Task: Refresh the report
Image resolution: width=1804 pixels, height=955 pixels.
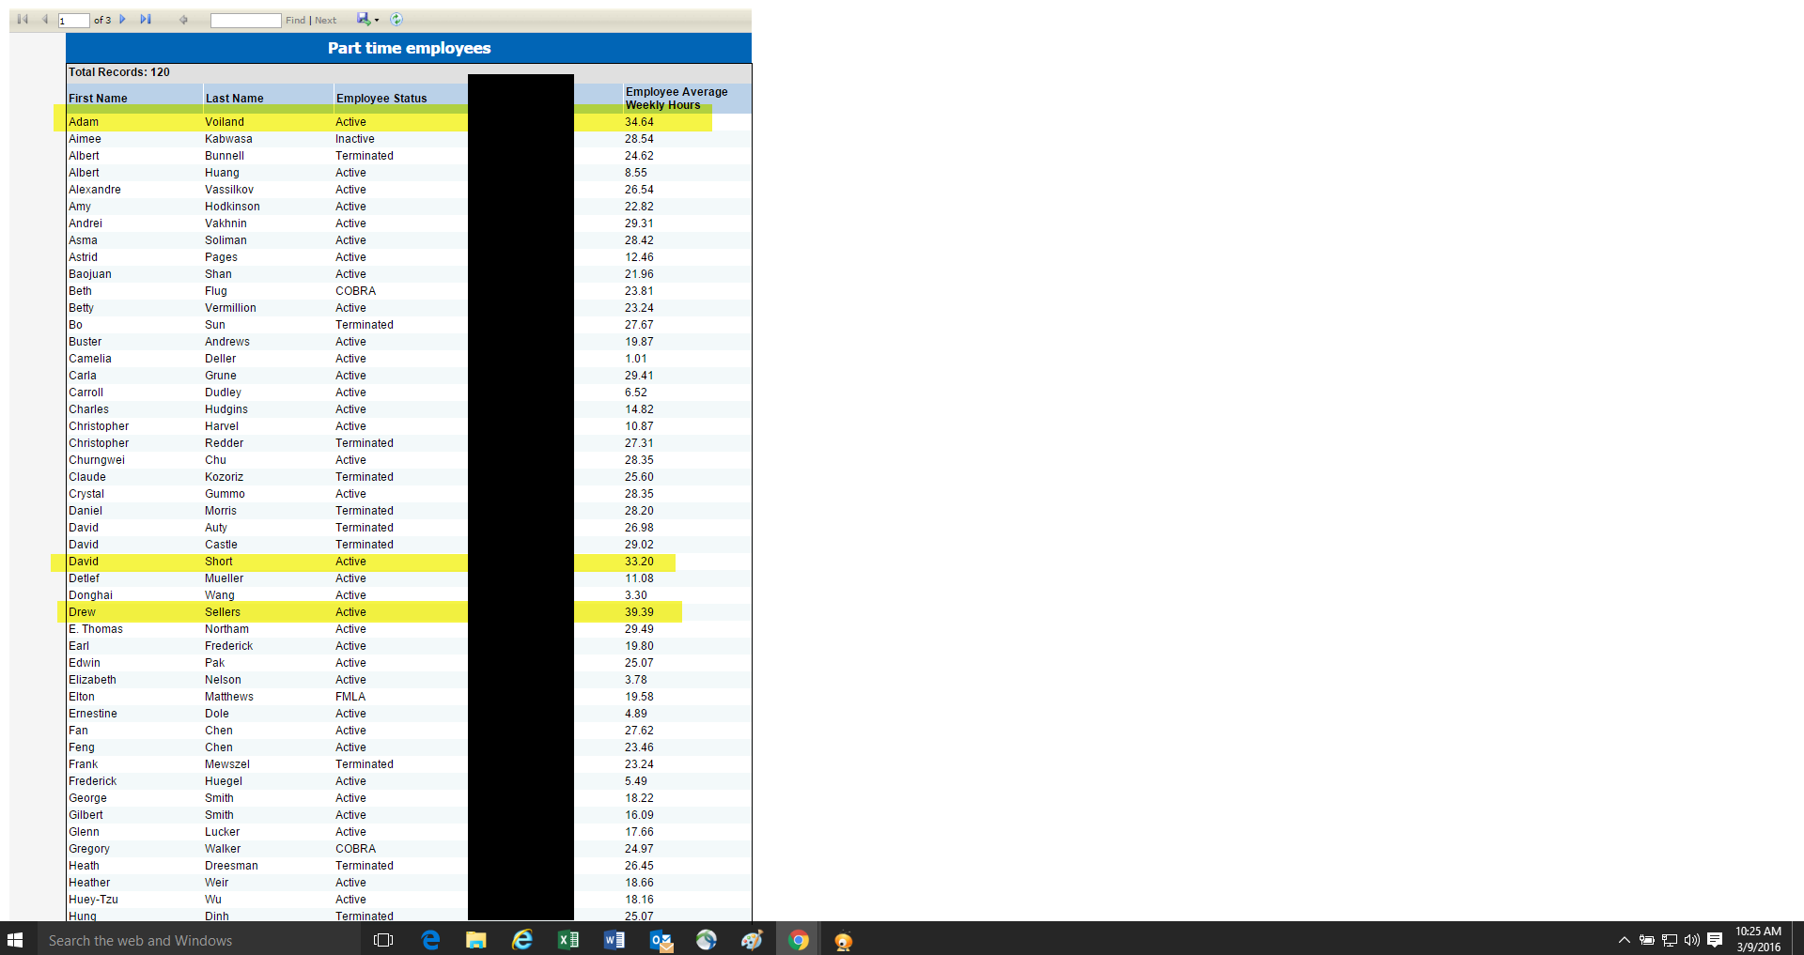Action: (x=397, y=19)
